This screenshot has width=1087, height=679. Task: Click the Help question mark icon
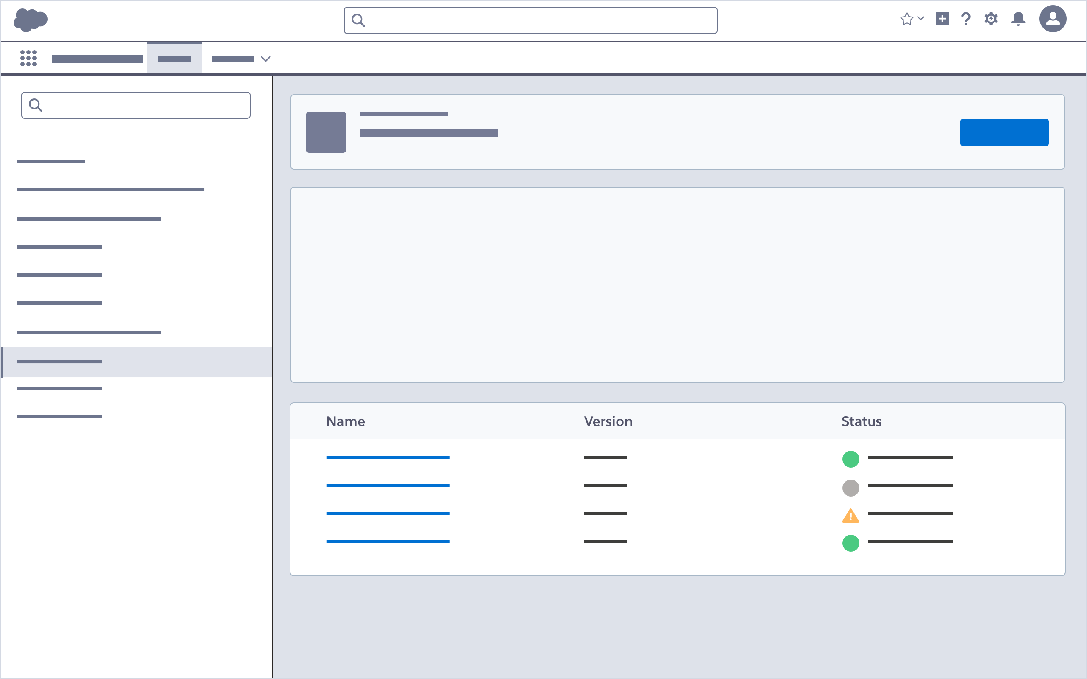tap(965, 19)
